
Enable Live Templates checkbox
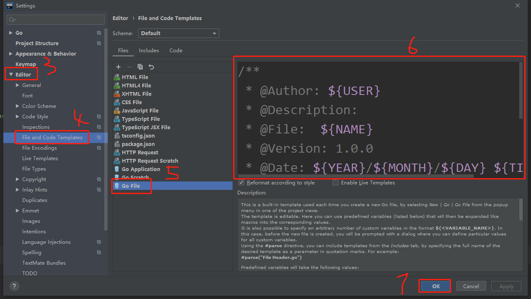pos(336,182)
